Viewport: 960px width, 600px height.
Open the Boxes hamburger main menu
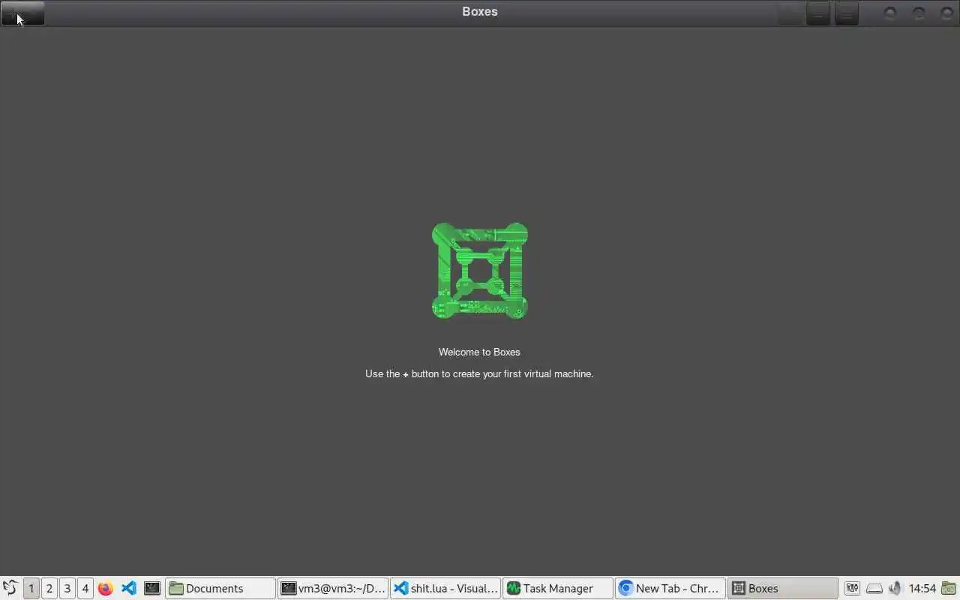point(847,13)
